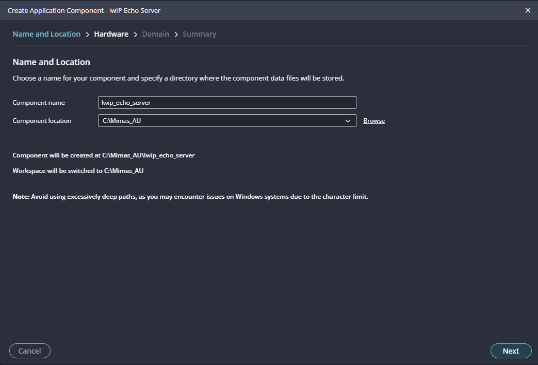
Task: Click the 'Component will be created at' path text
Action: point(103,155)
